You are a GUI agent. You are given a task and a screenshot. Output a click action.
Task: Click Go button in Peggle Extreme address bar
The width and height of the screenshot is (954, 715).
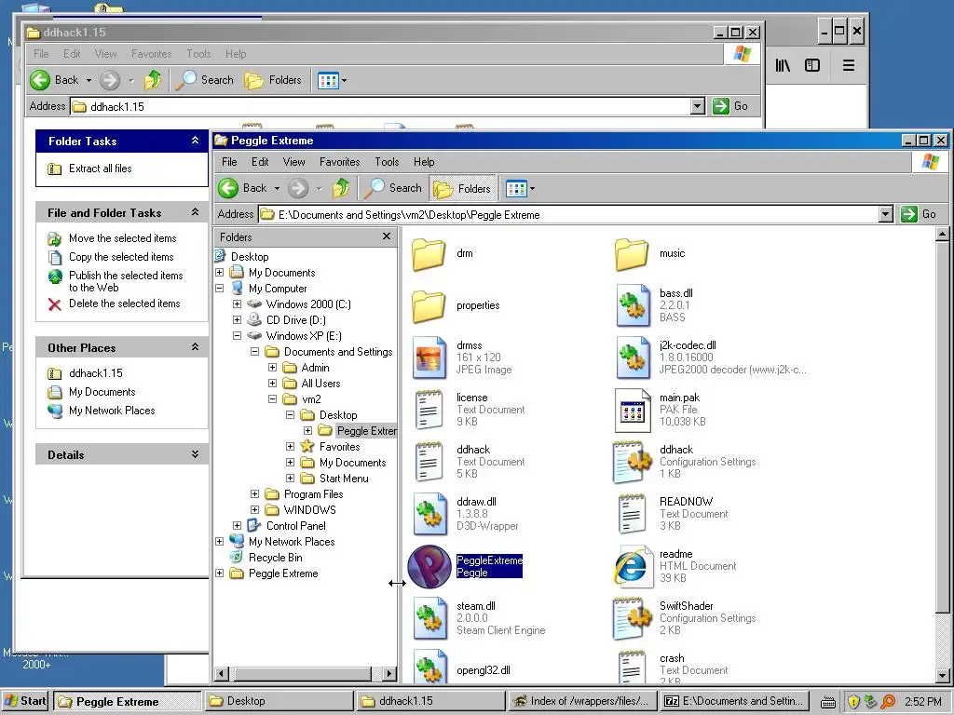point(920,214)
